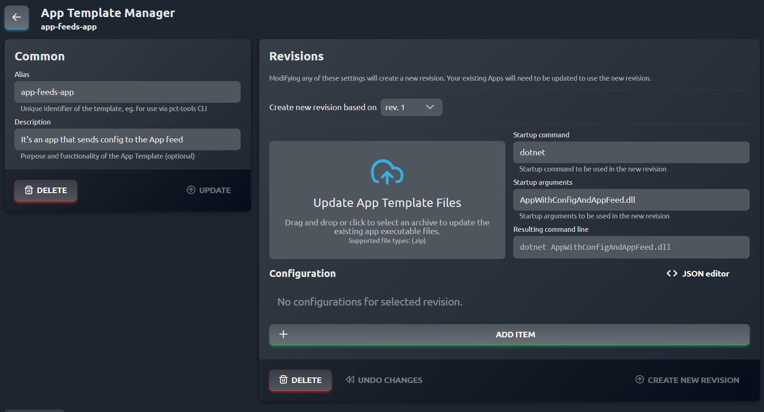Click Undo Changes
Viewport: 764px width, 412px height.
[x=384, y=380]
